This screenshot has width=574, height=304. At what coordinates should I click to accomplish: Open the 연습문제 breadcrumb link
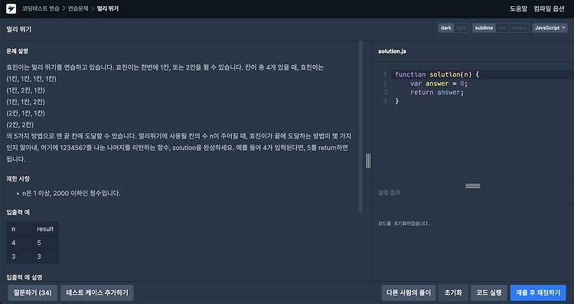[78, 8]
